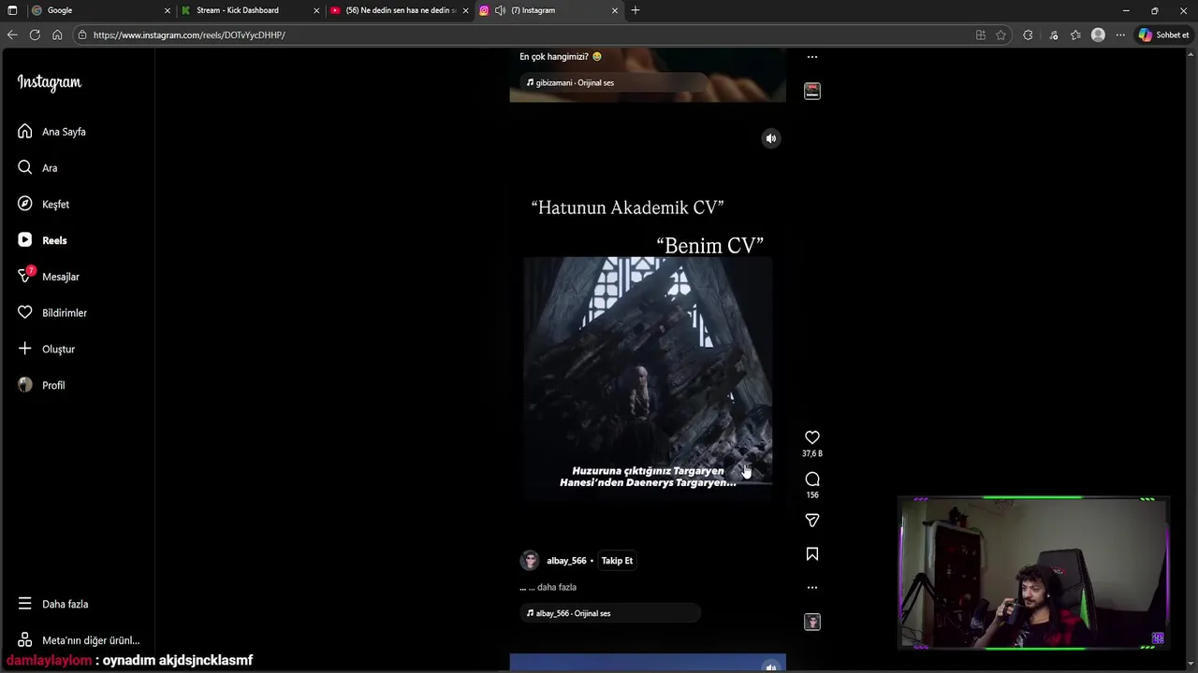The image size is (1198, 673).
Task: Switch to the YouTube Ne dedin sen tab
Action: pyautogui.click(x=400, y=10)
